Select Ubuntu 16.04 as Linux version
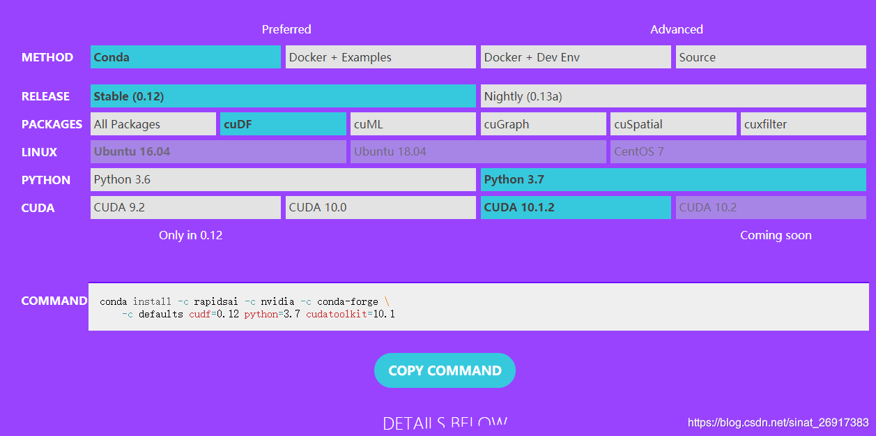This screenshot has height=436, width=876. coord(217,151)
